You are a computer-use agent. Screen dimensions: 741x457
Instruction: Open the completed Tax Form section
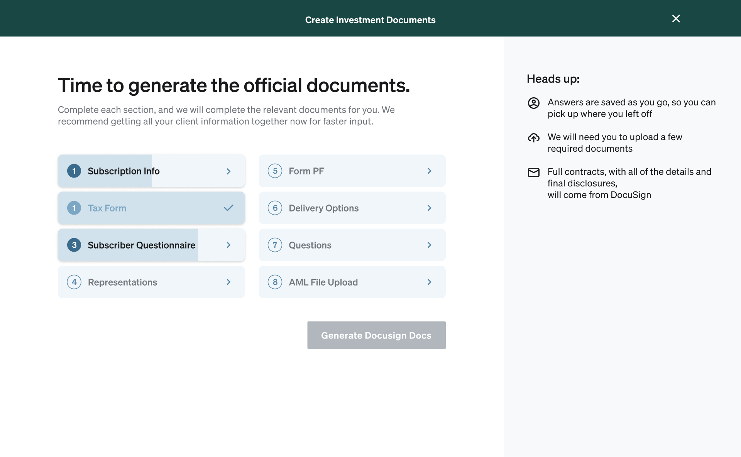point(151,208)
